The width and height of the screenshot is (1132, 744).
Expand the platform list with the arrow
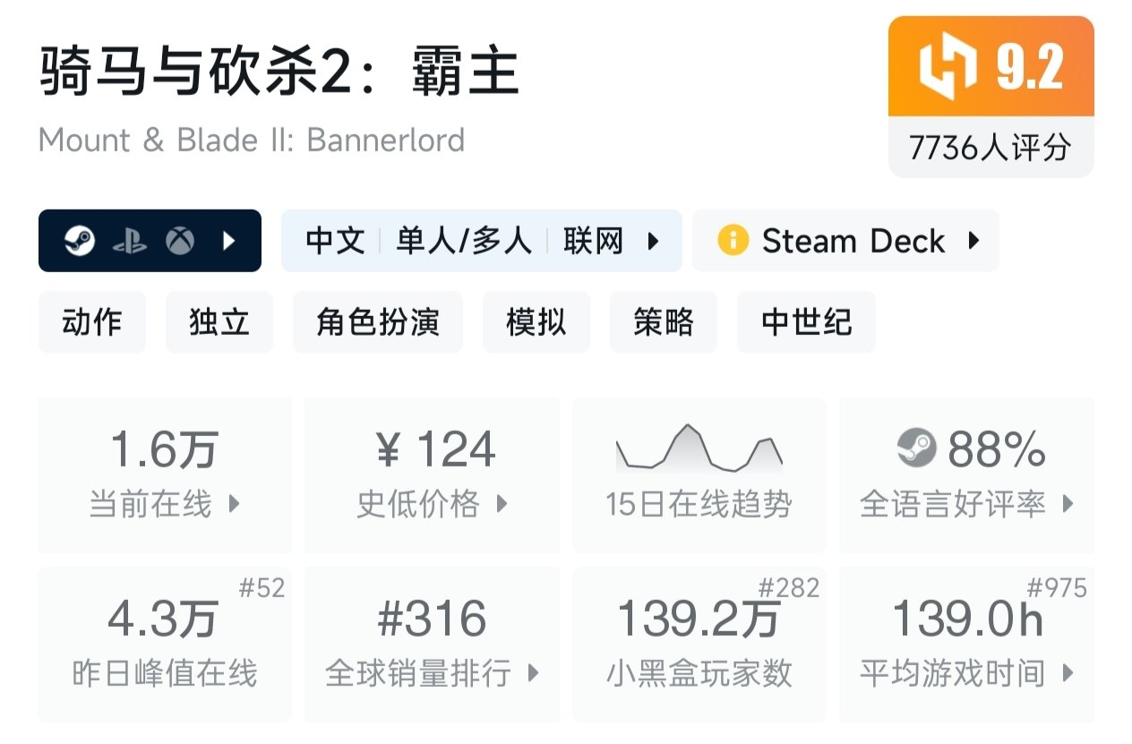point(229,240)
